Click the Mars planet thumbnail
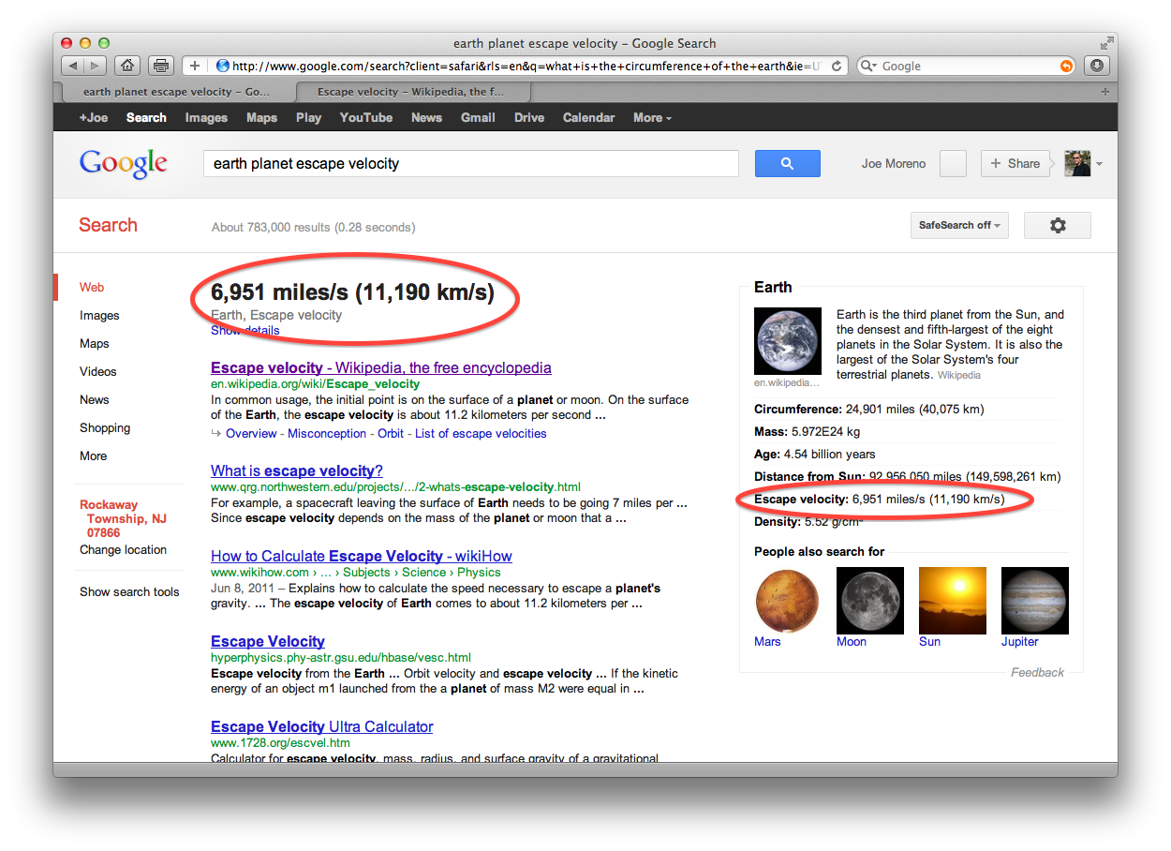 pos(788,601)
